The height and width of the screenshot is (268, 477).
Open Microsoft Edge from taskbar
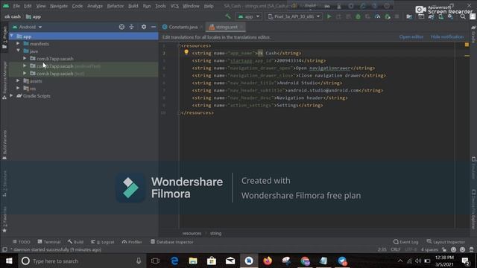[174, 261]
